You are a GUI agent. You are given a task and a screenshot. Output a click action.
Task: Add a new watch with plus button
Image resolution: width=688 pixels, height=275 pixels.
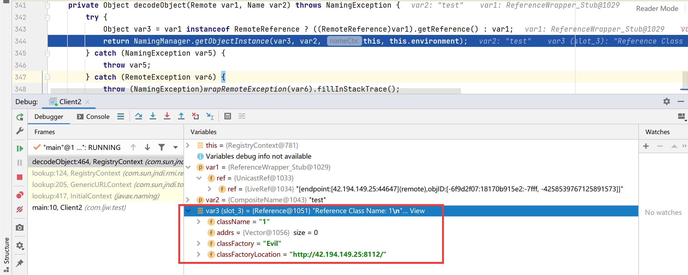[646, 146]
